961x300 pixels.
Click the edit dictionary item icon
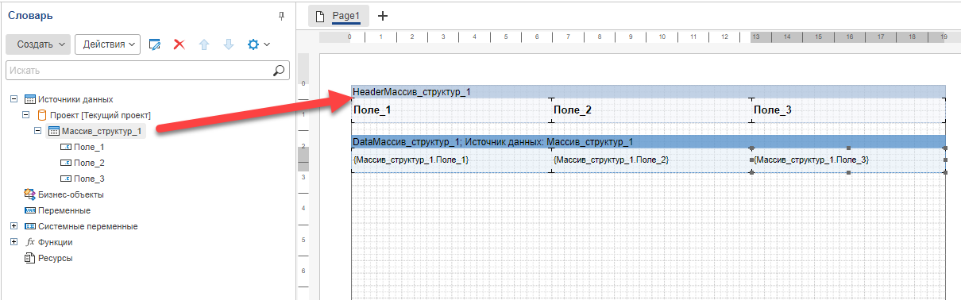click(x=156, y=44)
